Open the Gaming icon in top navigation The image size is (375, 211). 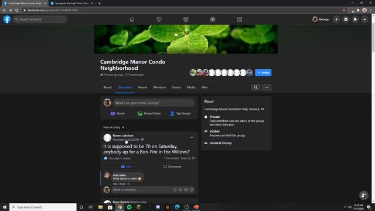(x=240, y=19)
